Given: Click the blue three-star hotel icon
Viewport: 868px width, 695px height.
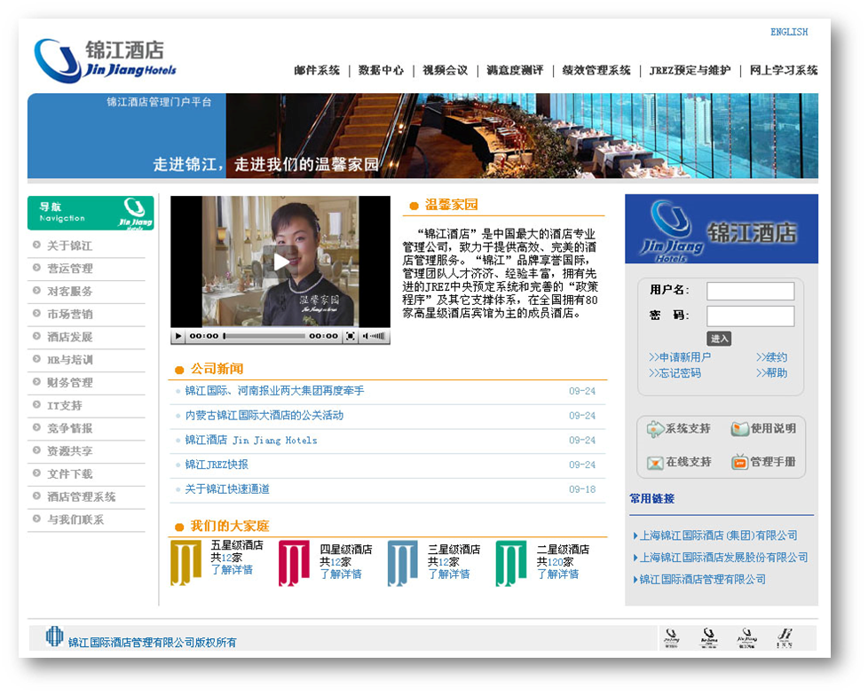Looking at the screenshot, I should (x=402, y=562).
